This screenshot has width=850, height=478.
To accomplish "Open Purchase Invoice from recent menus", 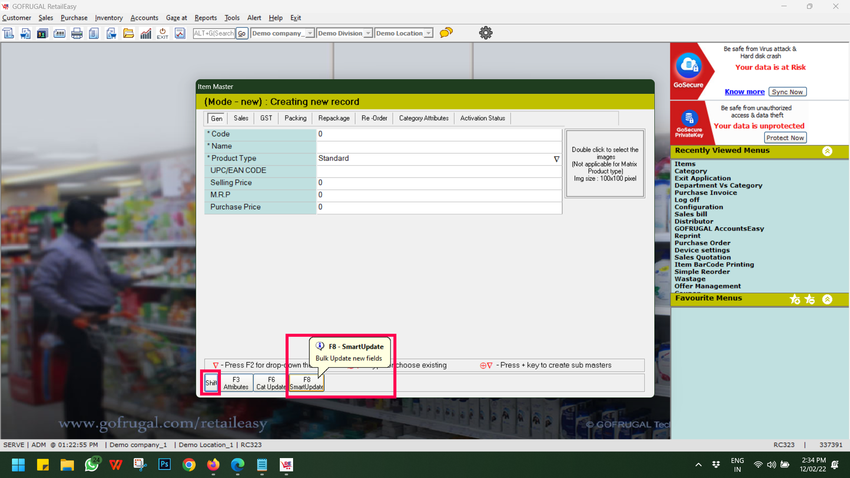I will click(705, 193).
